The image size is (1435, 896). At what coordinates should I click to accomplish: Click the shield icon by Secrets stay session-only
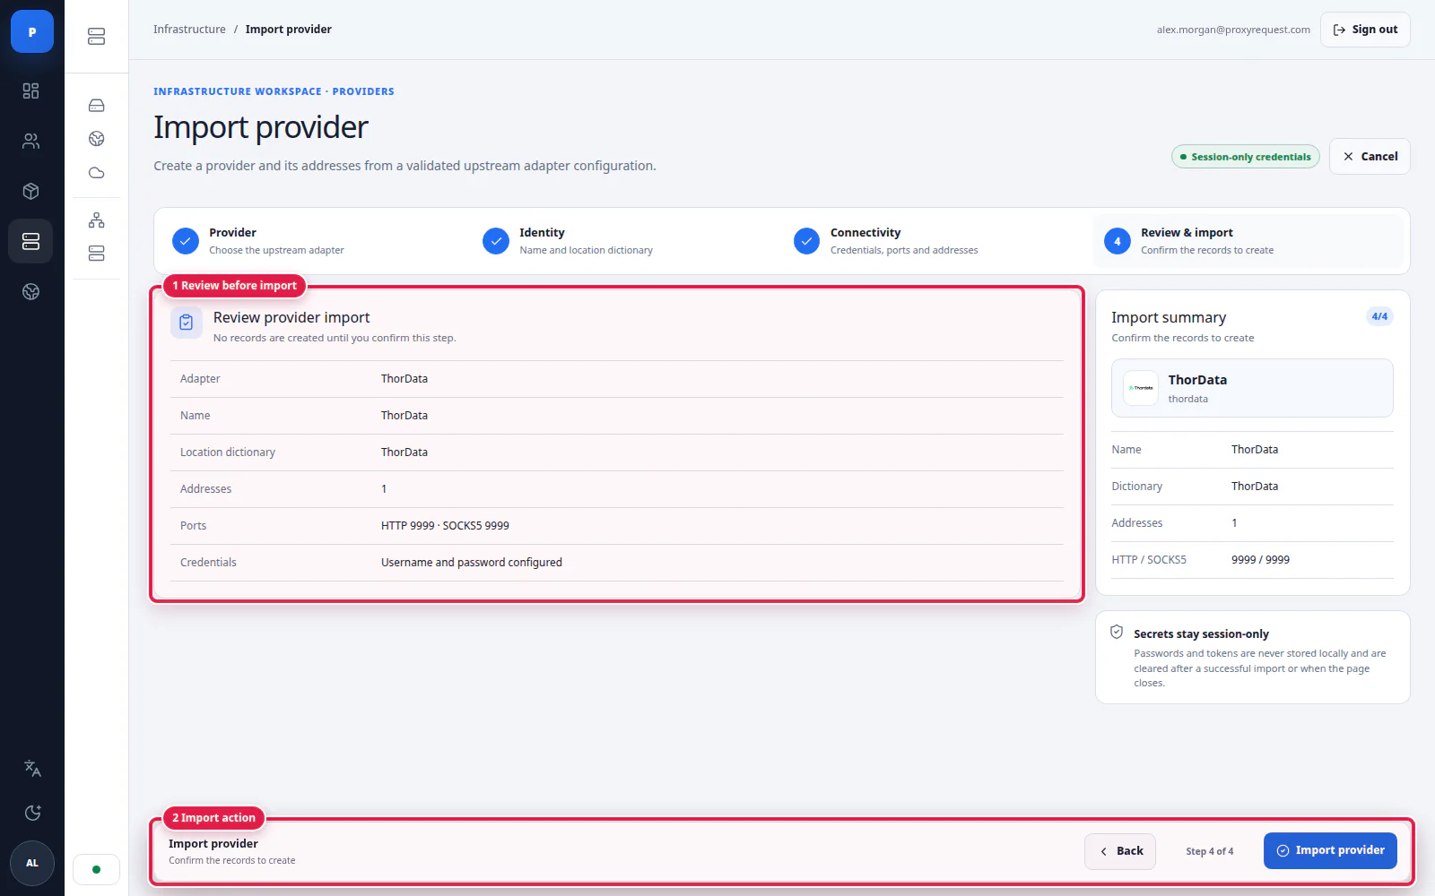[x=1117, y=632]
